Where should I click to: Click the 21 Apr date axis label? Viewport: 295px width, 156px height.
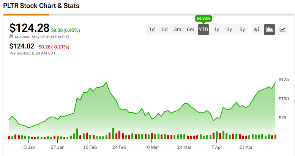[x=246, y=147]
